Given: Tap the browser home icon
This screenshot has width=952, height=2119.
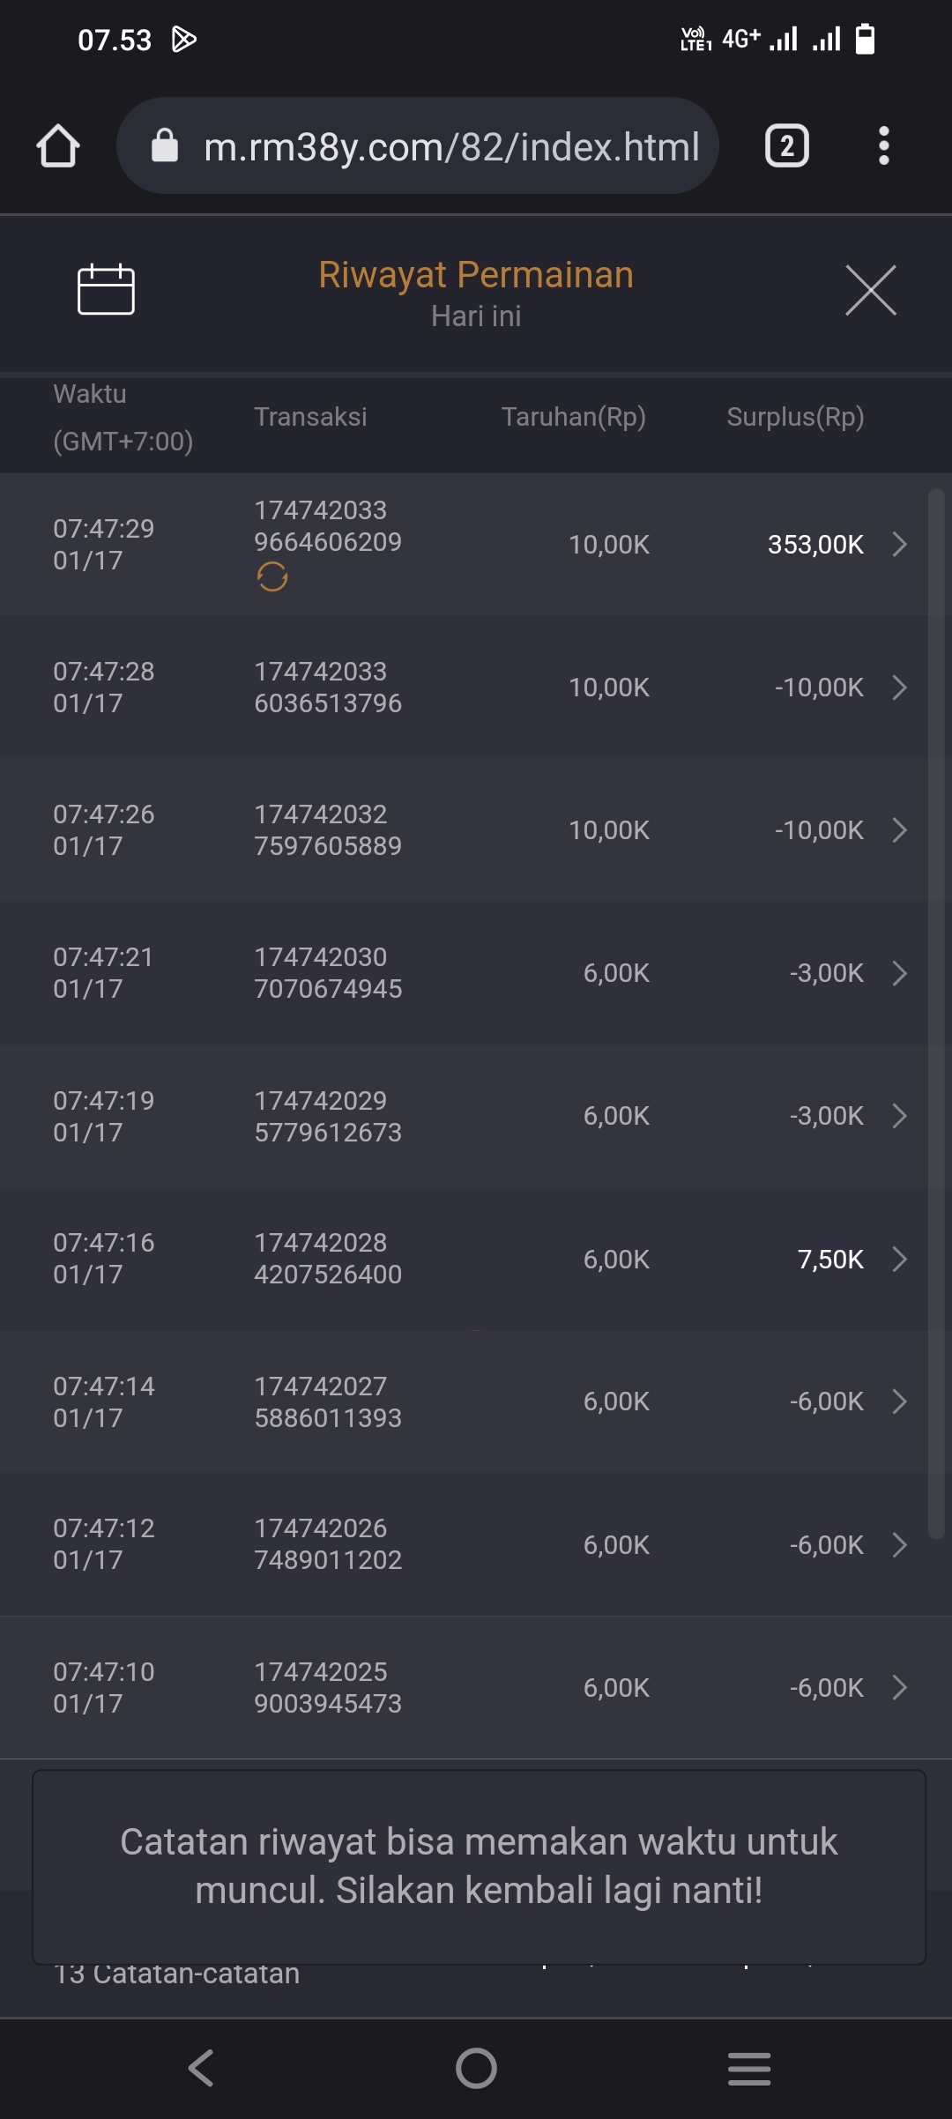Looking at the screenshot, I should point(58,146).
